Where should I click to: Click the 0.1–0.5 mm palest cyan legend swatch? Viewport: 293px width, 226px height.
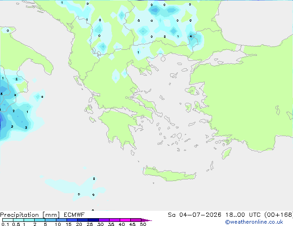click(8, 220)
